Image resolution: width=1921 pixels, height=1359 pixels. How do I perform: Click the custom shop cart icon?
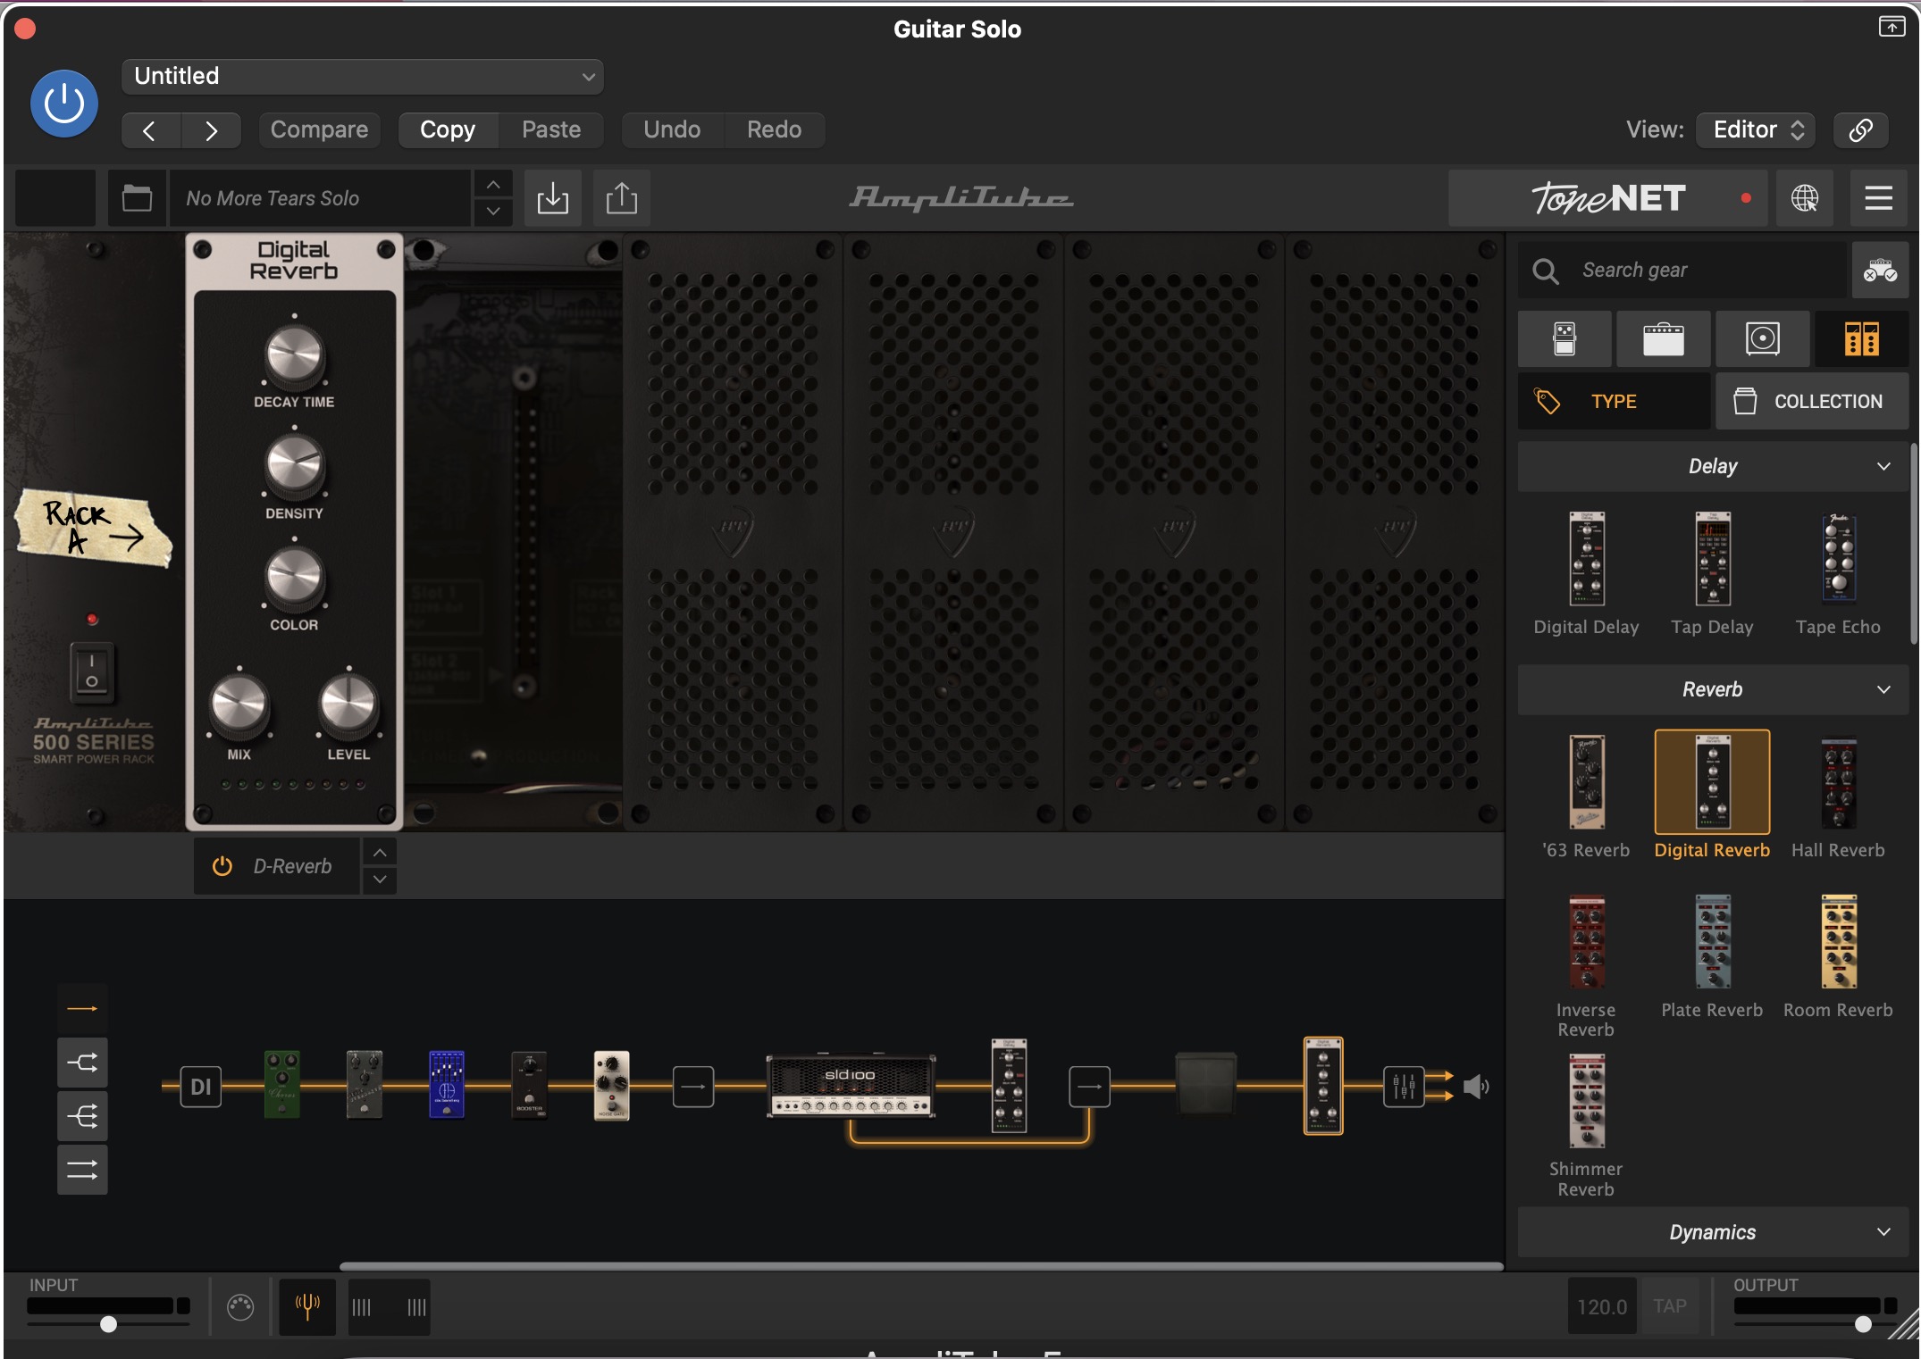(x=1880, y=270)
